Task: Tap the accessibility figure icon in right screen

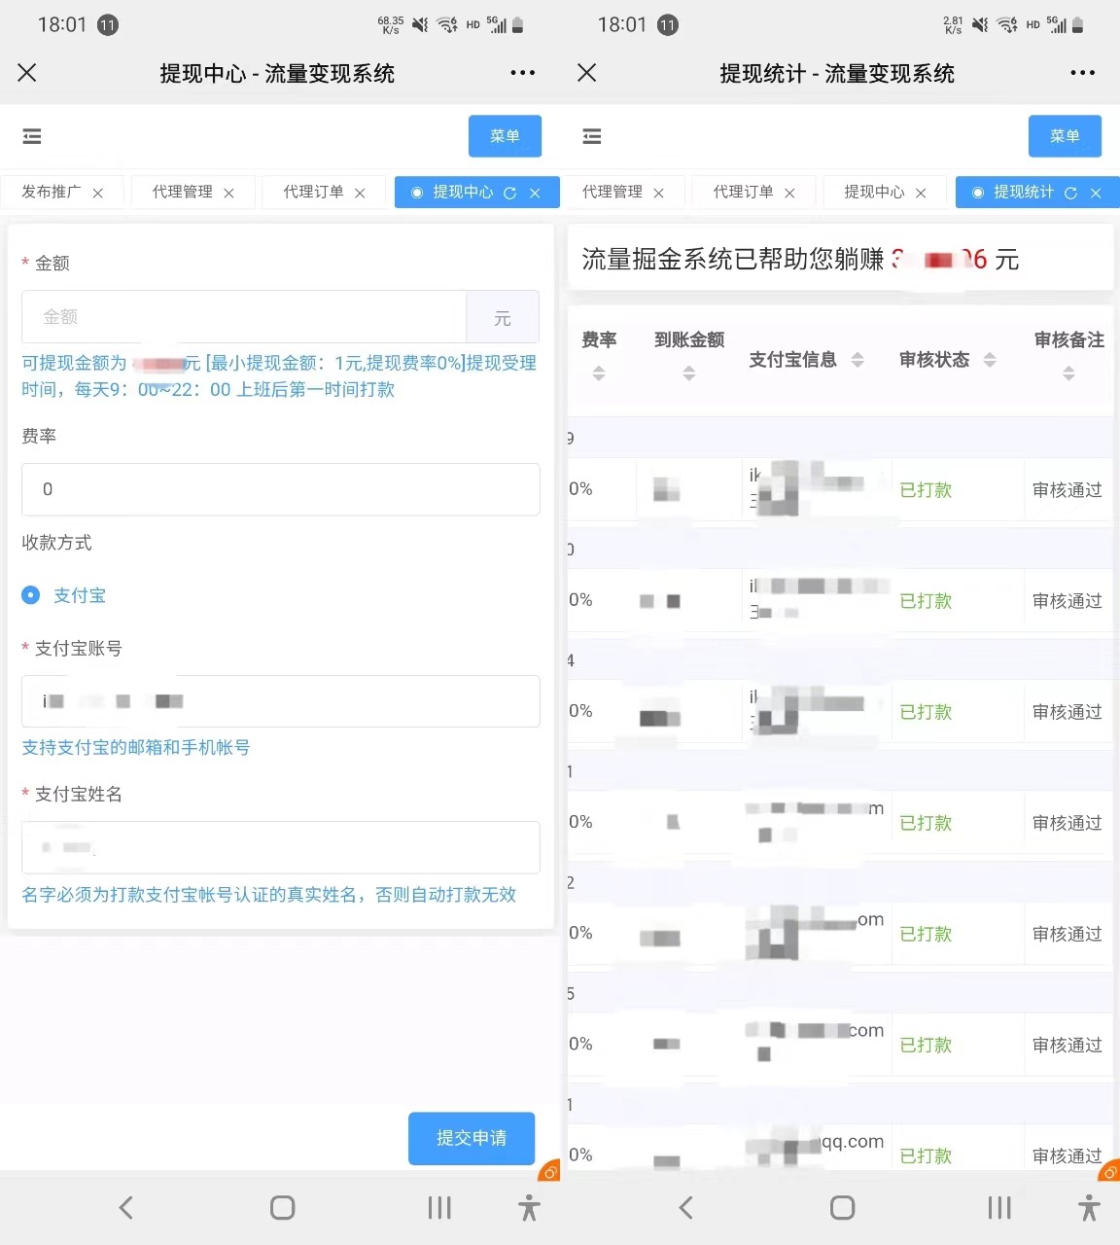Action: point(1089,1208)
